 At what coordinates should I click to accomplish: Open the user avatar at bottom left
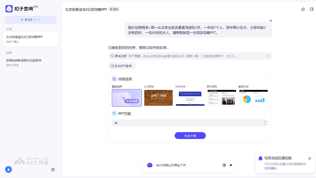click(8, 170)
